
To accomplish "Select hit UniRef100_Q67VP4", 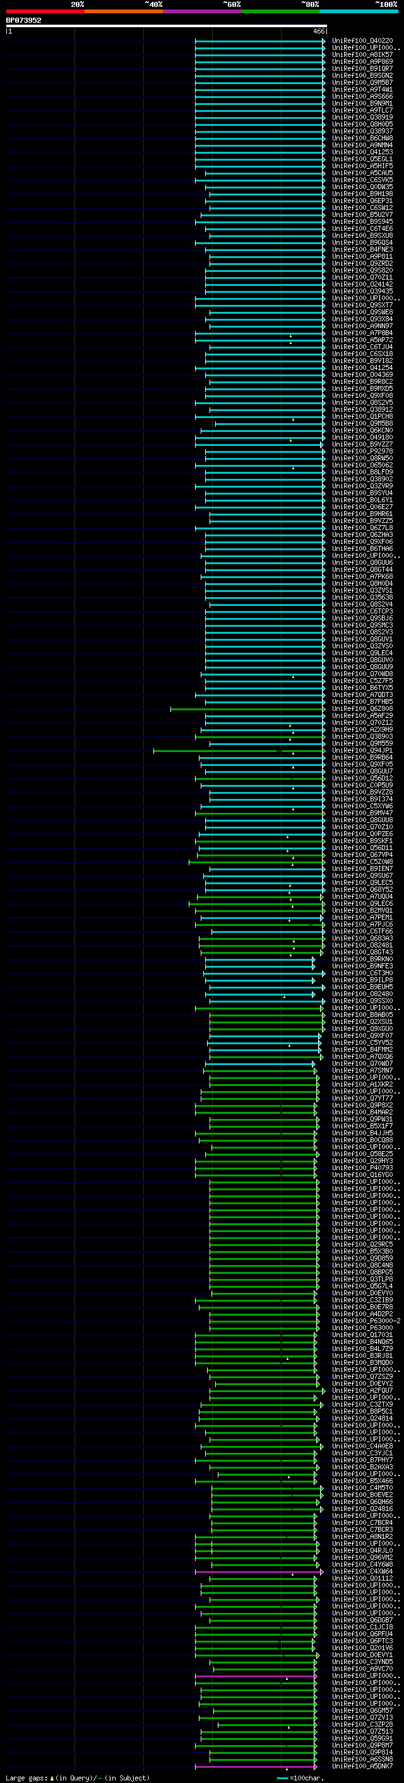I will coord(362,855).
